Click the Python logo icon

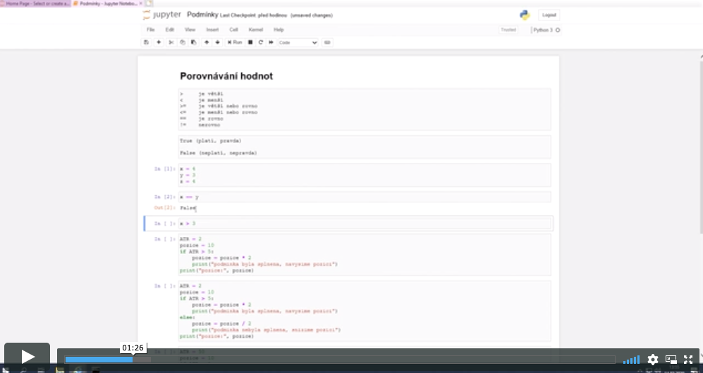click(x=525, y=16)
